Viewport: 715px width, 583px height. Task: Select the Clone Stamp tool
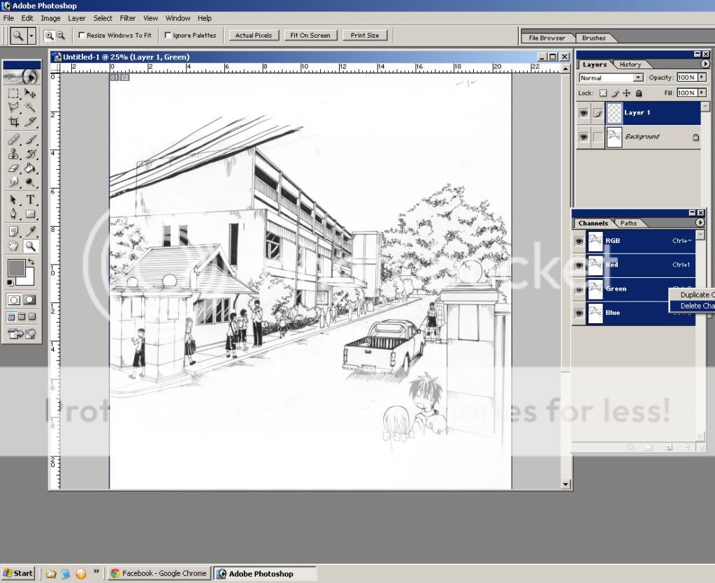14,154
